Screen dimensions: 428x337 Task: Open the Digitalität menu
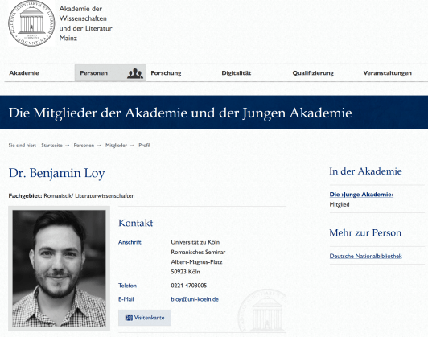pos(236,73)
